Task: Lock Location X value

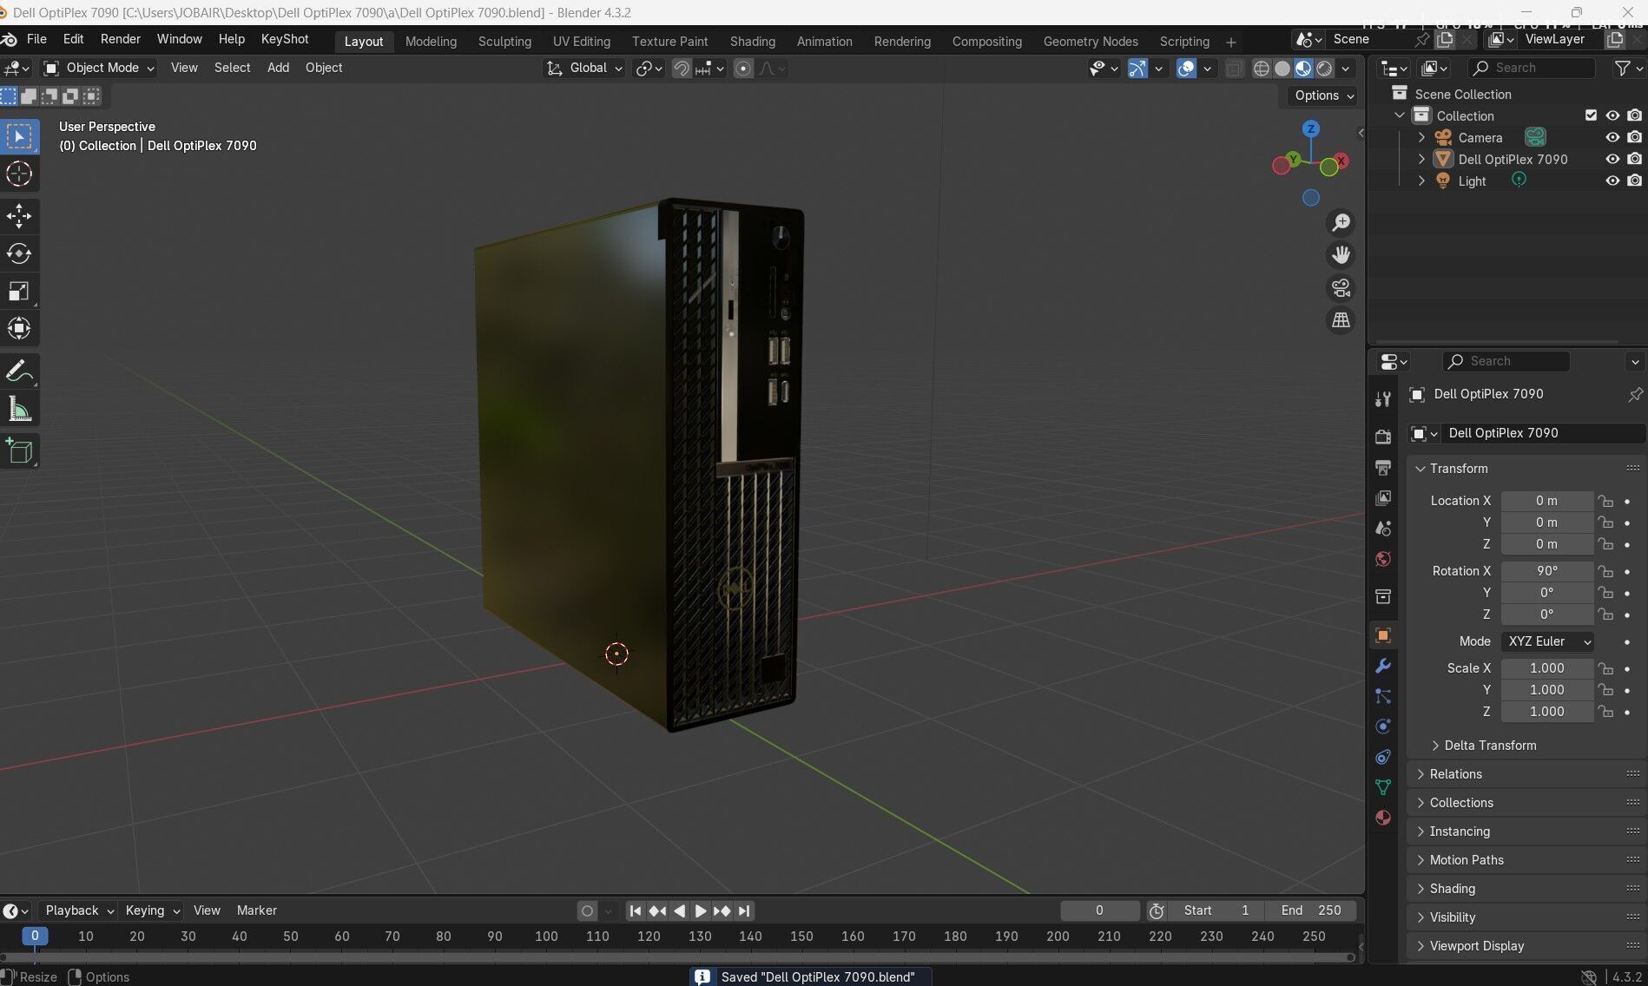Action: (x=1605, y=501)
